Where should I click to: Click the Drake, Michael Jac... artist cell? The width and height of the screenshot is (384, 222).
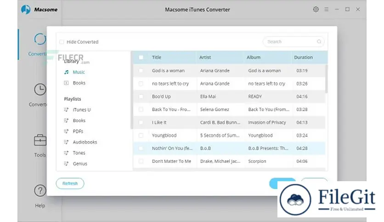[x=220, y=161]
